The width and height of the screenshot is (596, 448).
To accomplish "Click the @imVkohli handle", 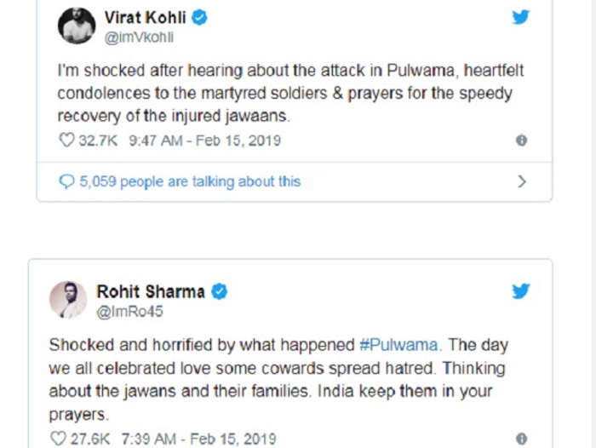I will pyautogui.click(x=139, y=37).
